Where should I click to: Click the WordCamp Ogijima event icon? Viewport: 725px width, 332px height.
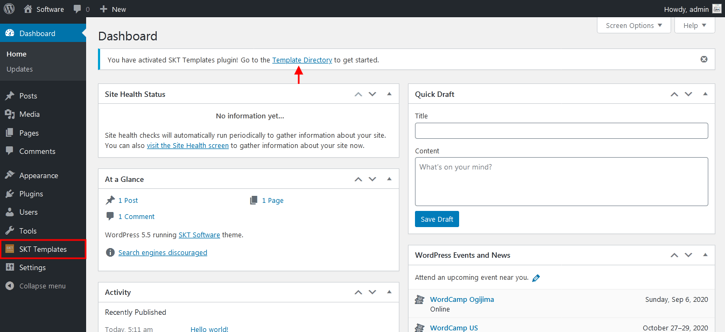tap(420, 300)
